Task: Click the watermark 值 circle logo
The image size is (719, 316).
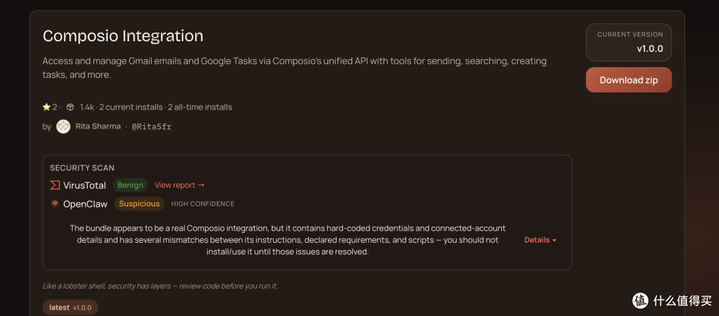Action: point(641,300)
